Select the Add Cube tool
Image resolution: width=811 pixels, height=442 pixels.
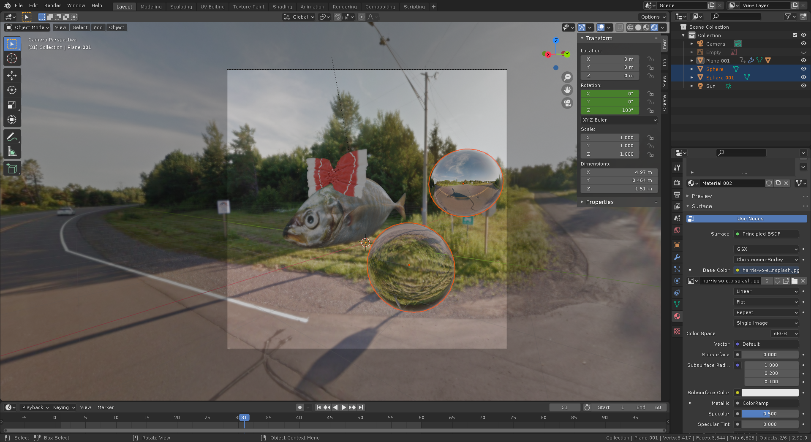tap(12, 169)
